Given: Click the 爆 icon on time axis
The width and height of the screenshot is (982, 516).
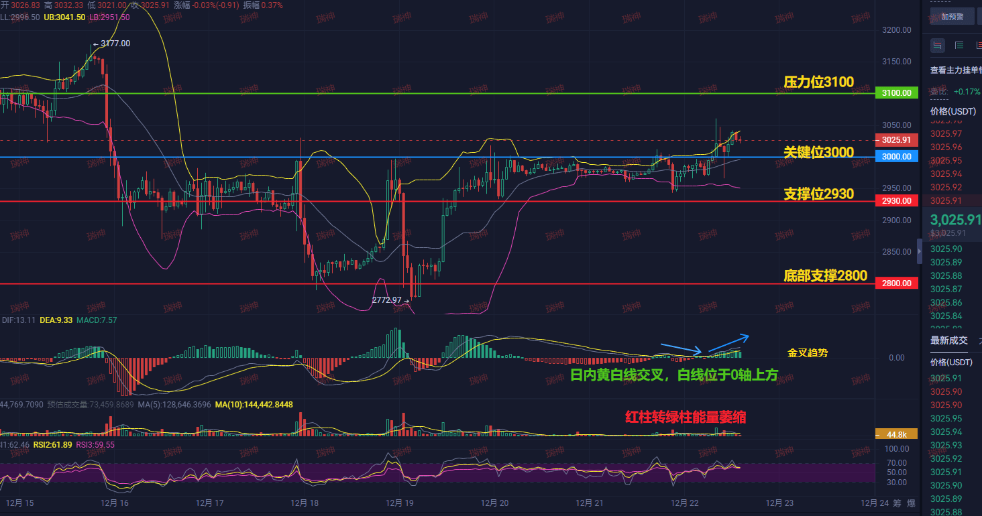Looking at the screenshot, I should (x=910, y=503).
